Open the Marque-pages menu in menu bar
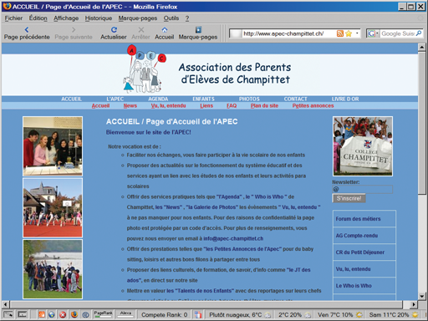This screenshot has width=428, height=321. 138,18
